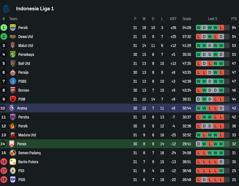Click the PSBS blue club logo
The image size is (239, 186).
pyautogui.click(x=13, y=81)
